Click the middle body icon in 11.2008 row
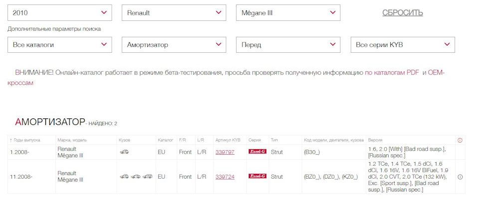479x201 pixels. pyautogui.click(x=136, y=176)
